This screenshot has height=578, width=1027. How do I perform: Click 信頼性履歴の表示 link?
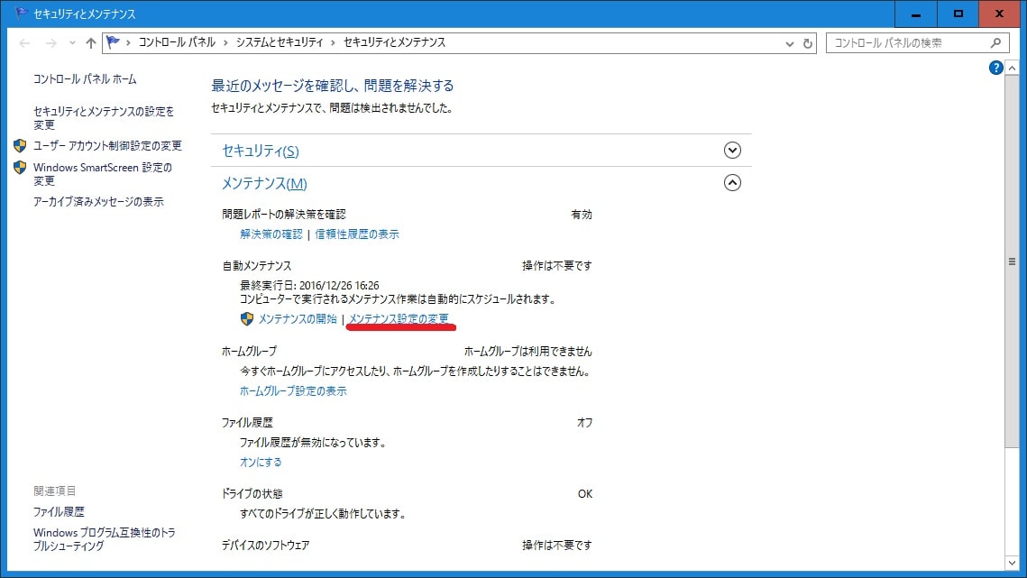coord(357,234)
